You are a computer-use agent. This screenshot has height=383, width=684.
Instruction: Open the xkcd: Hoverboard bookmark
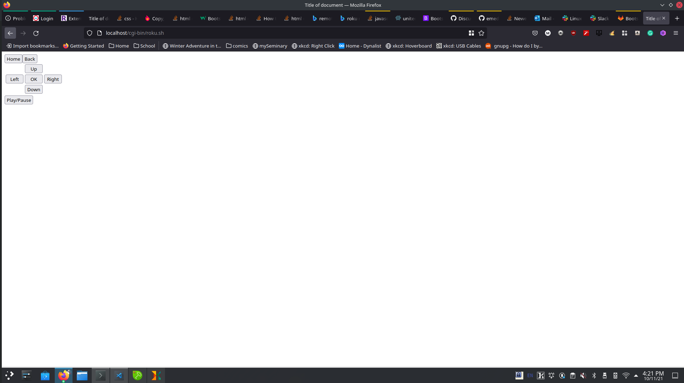409,46
